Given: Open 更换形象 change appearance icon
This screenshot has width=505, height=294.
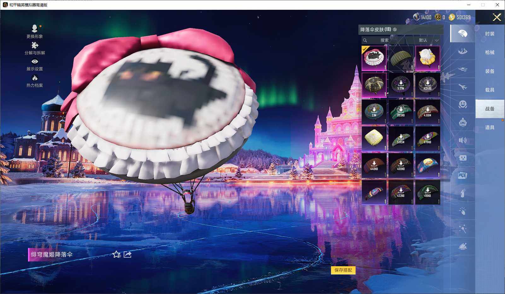Looking at the screenshot, I should 35,29.
